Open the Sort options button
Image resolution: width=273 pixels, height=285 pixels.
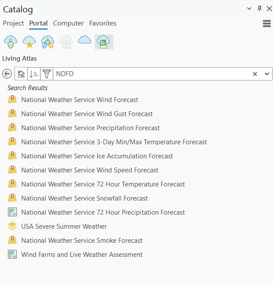click(34, 74)
